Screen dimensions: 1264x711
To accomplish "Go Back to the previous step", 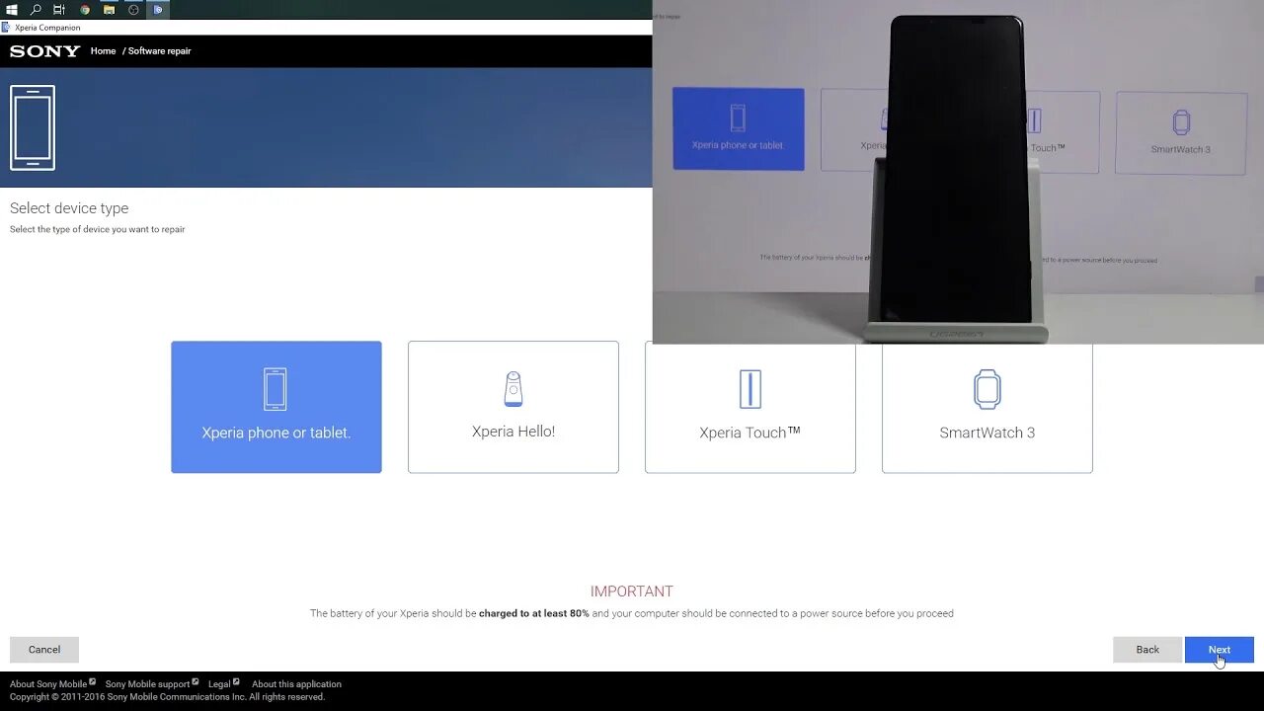I will [x=1147, y=650].
